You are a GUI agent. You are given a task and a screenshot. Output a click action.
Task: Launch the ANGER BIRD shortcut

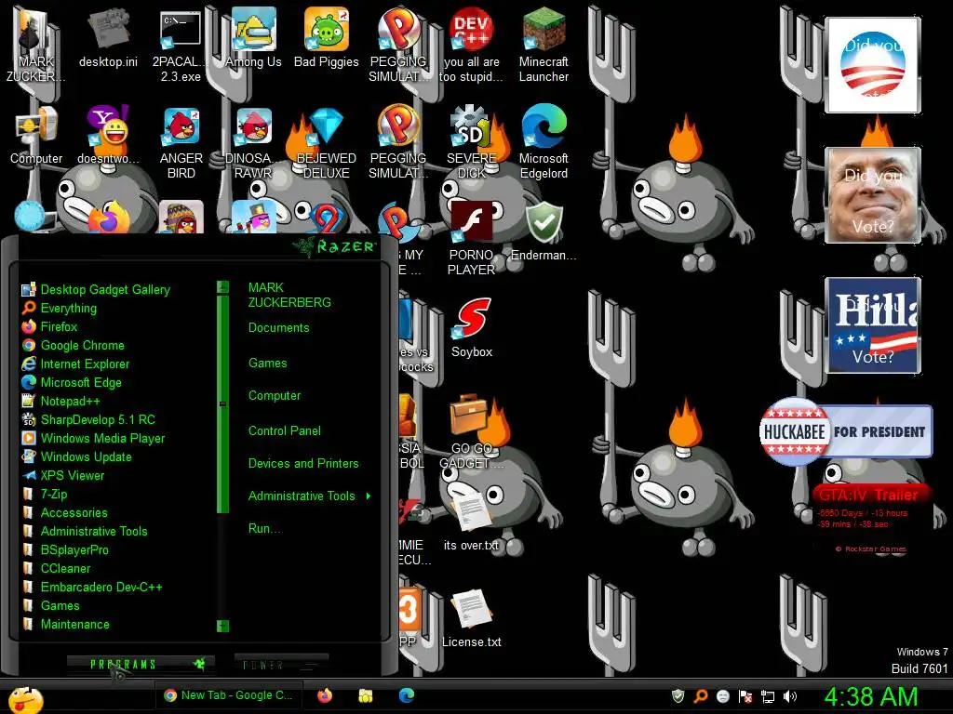[181, 142]
